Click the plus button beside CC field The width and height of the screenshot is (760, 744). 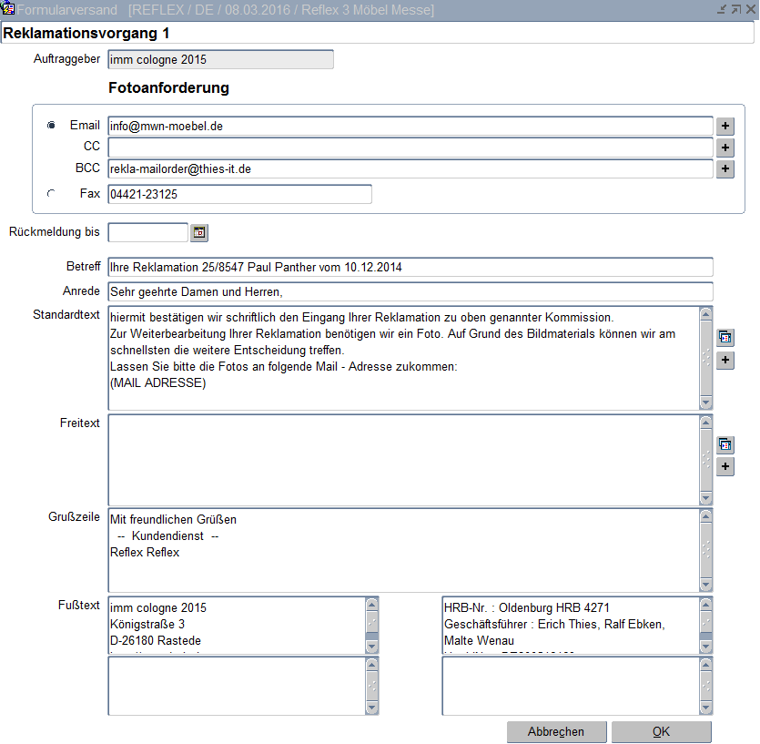point(725,148)
